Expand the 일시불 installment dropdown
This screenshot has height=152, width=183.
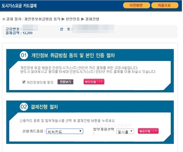coord(125,131)
